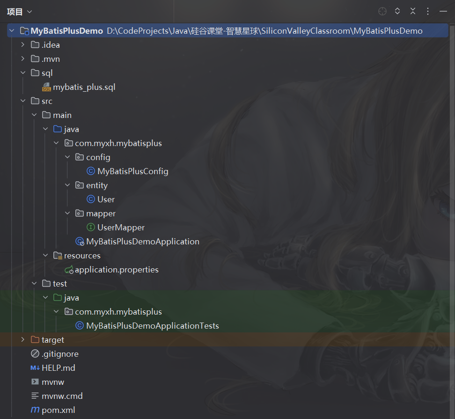Click the UserMapper interface icon
The width and height of the screenshot is (455, 419).
91,227
